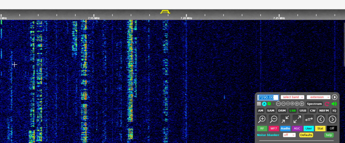The width and height of the screenshot is (345, 143).
Task: Zoom out with the magnifier minus icon
Action: click(x=274, y=119)
